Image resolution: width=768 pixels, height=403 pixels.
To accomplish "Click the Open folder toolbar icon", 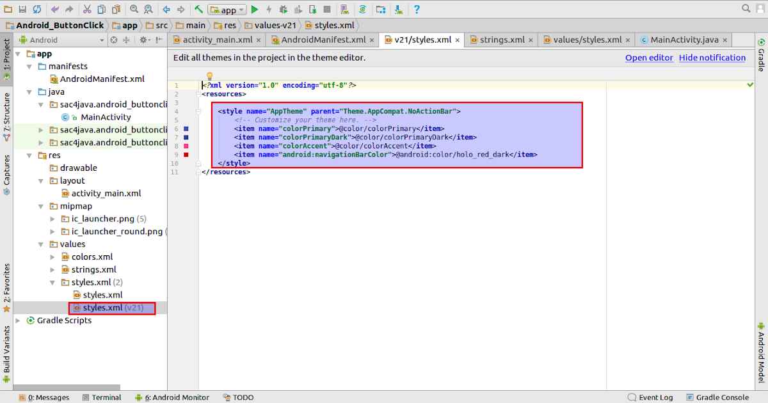I will (x=8, y=9).
